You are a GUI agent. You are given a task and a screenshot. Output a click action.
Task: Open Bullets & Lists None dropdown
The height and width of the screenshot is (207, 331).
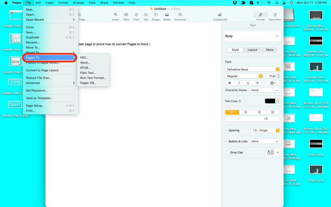coord(264,141)
